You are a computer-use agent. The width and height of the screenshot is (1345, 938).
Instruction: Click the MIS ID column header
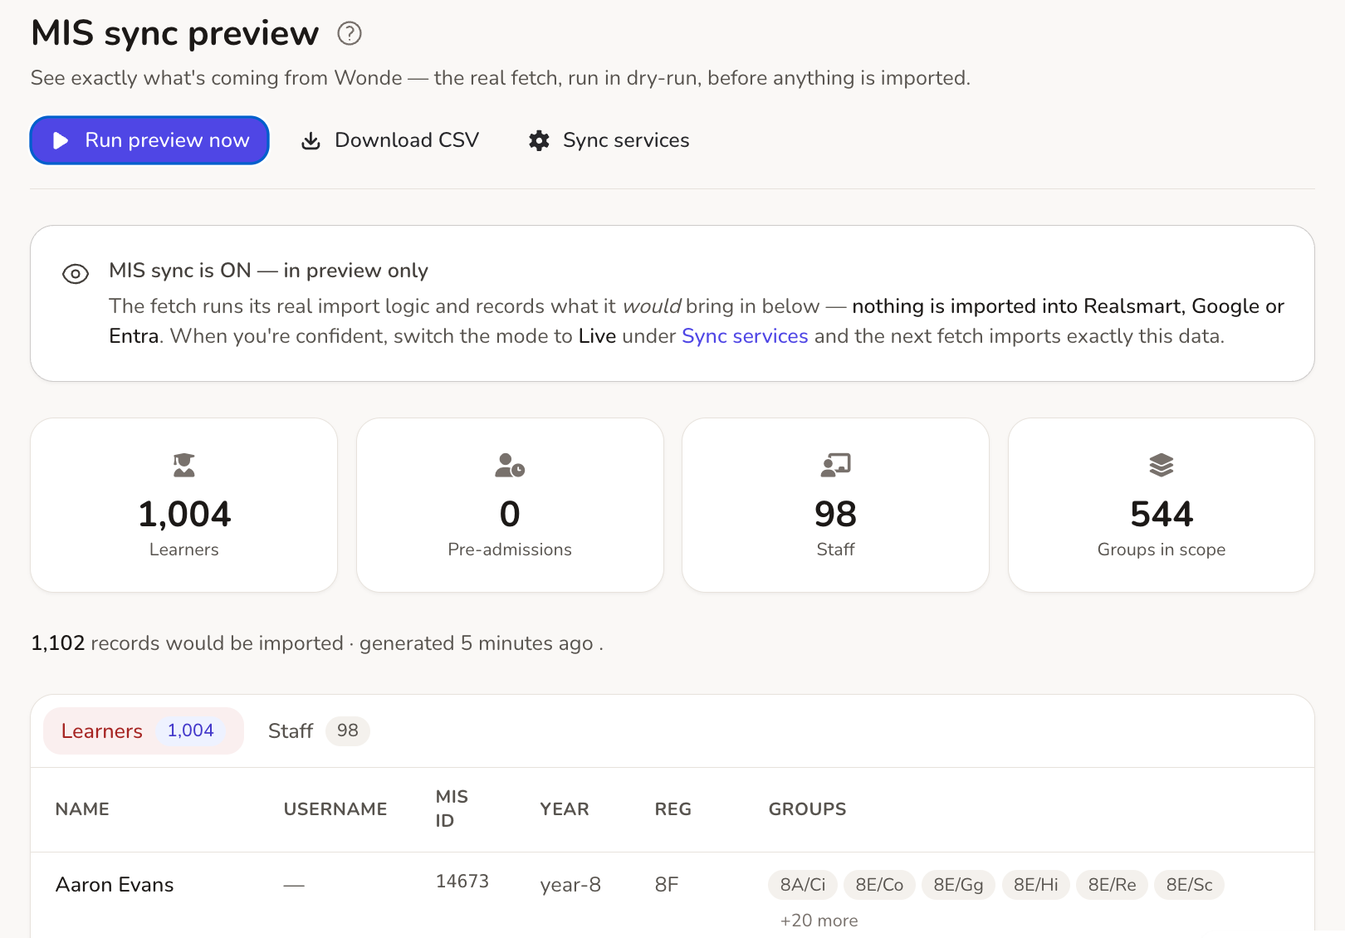point(452,809)
